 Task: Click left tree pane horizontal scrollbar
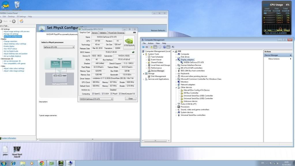point(155,141)
